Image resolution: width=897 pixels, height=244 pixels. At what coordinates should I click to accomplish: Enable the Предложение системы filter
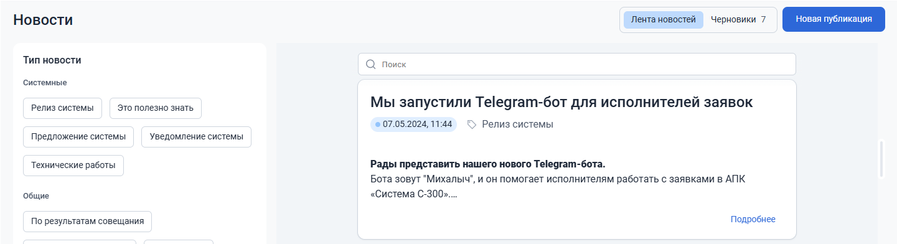(78, 137)
